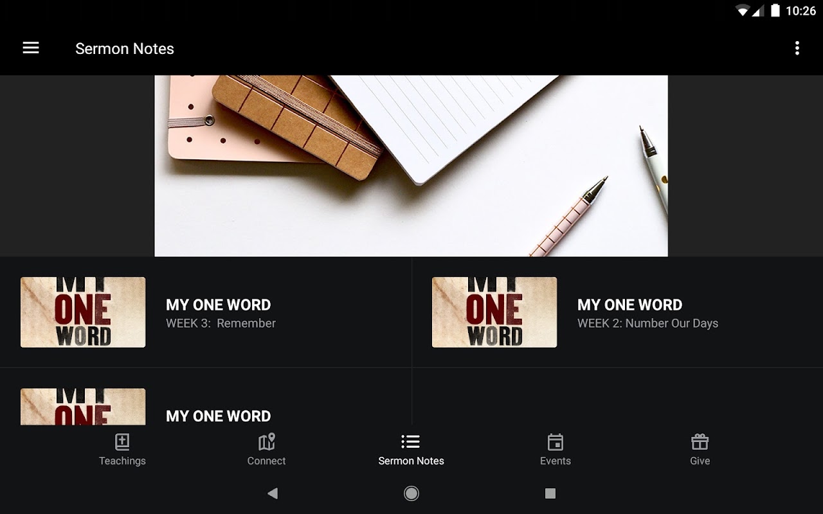The width and height of the screenshot is (823, 514).
Task: Tap the Give gift box icon
Action: [700, 441]
